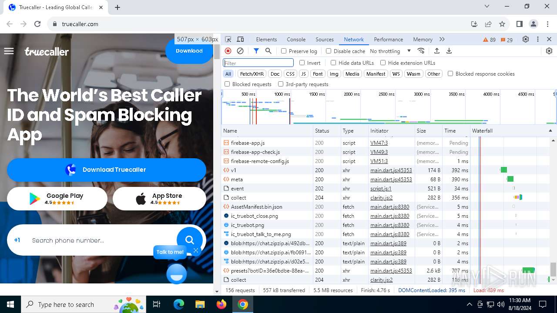Check 3rd-party requests
This screenshot has width=557, height=313.
click(281, 84)
